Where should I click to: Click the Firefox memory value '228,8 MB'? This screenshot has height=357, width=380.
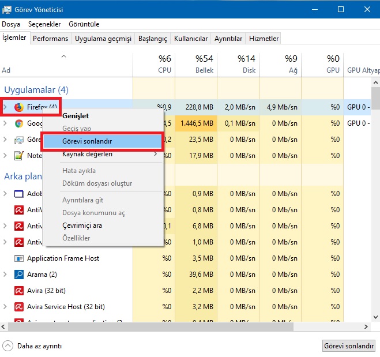[200, 107]
